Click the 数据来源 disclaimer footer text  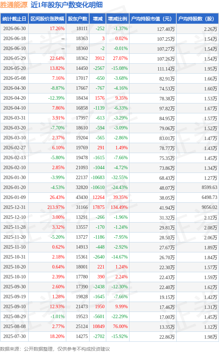55,349
